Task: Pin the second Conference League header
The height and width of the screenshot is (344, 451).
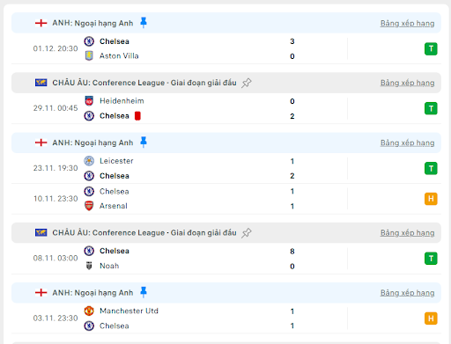Action: pyautogui.click(x=247, y=233)
